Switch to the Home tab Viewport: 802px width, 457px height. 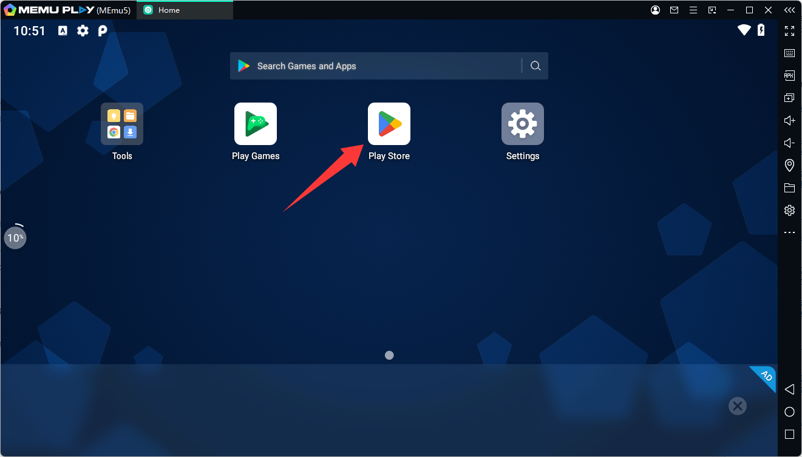click(x=185, y=10)
